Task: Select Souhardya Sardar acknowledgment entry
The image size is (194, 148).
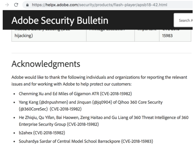Action: pyautogui.click(x=86, y=141)
